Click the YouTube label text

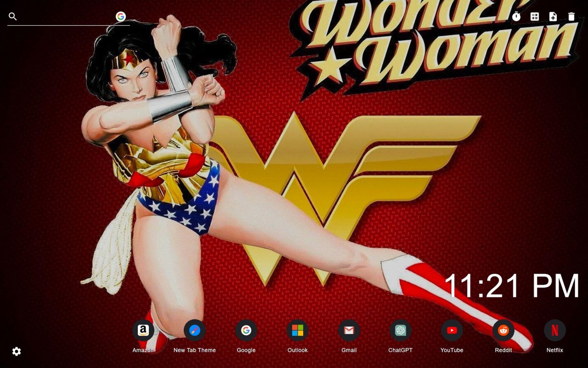coord(452,350)
